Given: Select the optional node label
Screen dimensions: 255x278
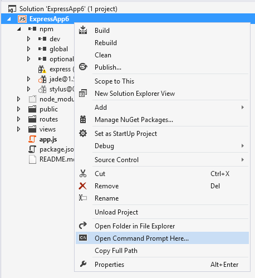Looking at the screenshot, I should coord(62,59).
